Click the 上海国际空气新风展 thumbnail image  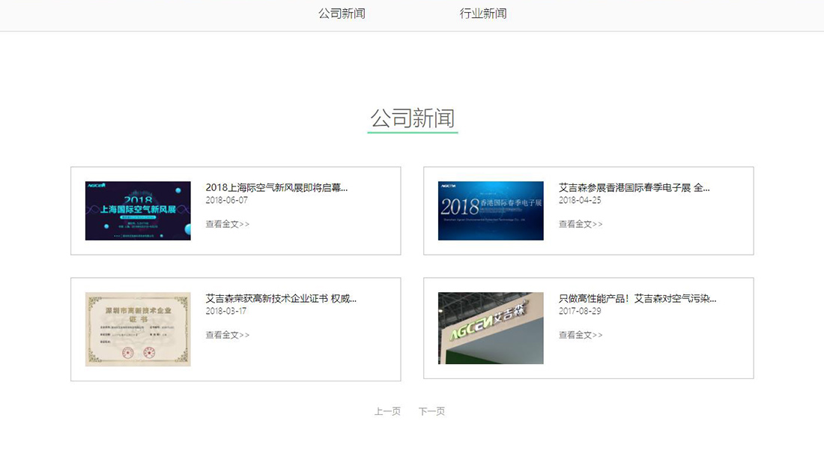click(137, 211)
